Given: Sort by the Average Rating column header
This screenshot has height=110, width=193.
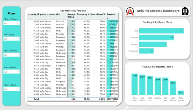Looking at the screenshot, I should 71,15.
